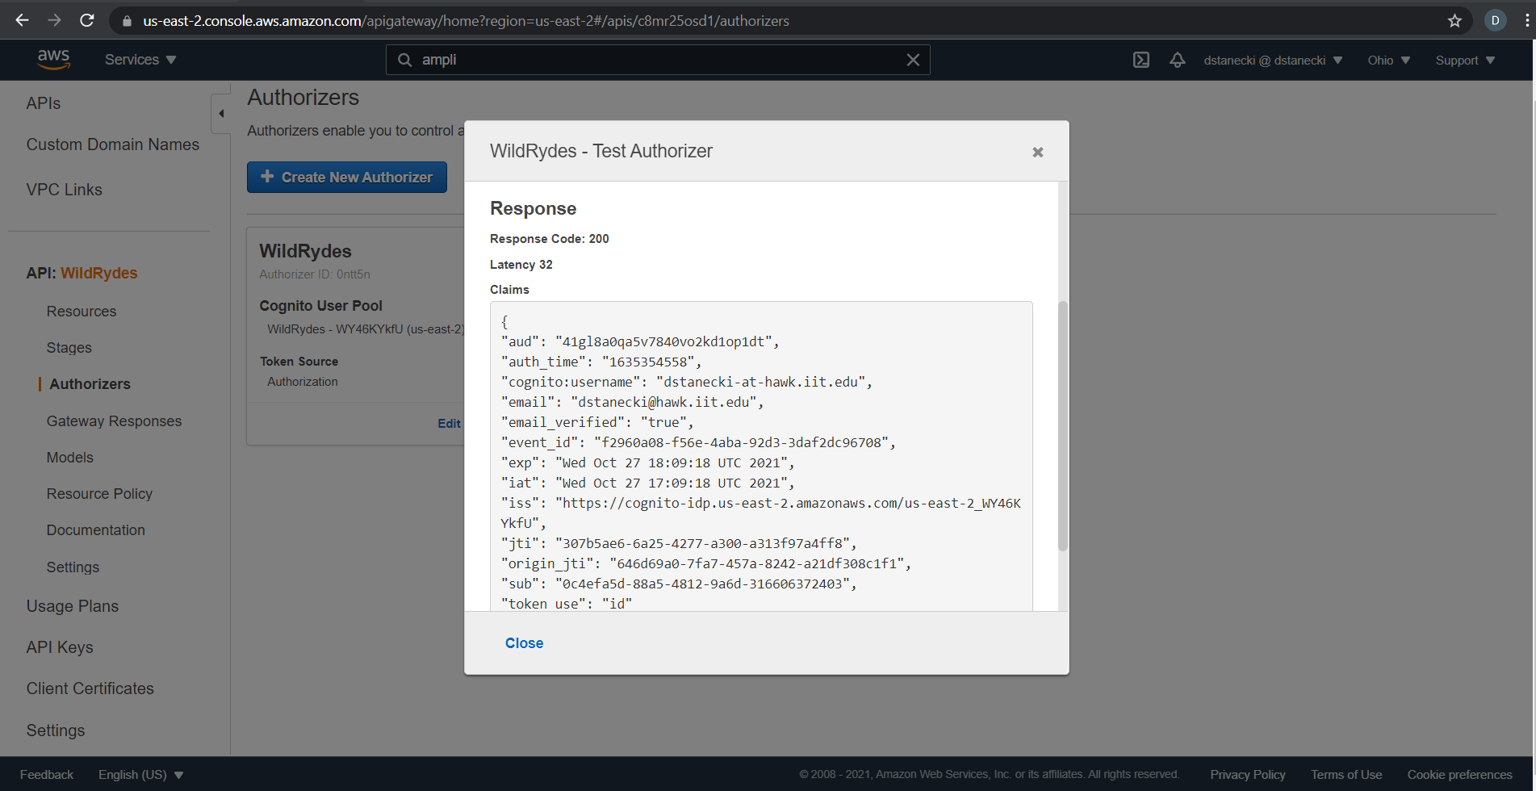Open the Services dropdown menu

coord(140,60)
